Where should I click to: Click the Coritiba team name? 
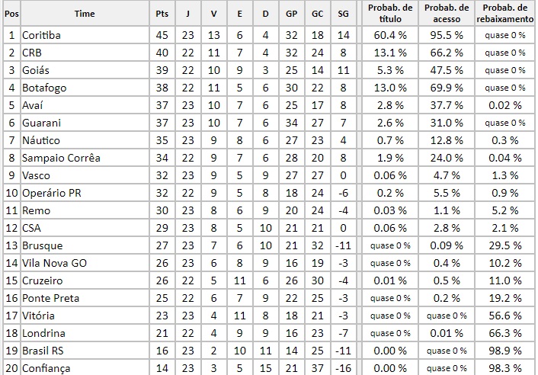pyautogui.click(x=42, y=35)
